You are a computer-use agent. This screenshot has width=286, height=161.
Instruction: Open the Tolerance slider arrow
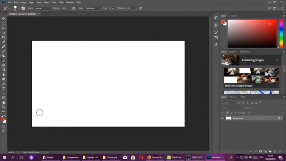(134, 8)
